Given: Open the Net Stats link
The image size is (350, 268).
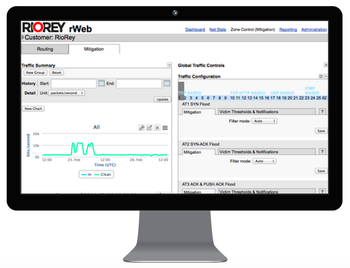Looking at the screenshot, I should 218,29.
